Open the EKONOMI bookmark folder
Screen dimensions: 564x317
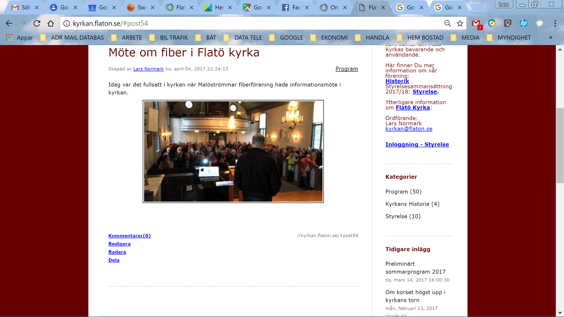click(x=329, y=38)
